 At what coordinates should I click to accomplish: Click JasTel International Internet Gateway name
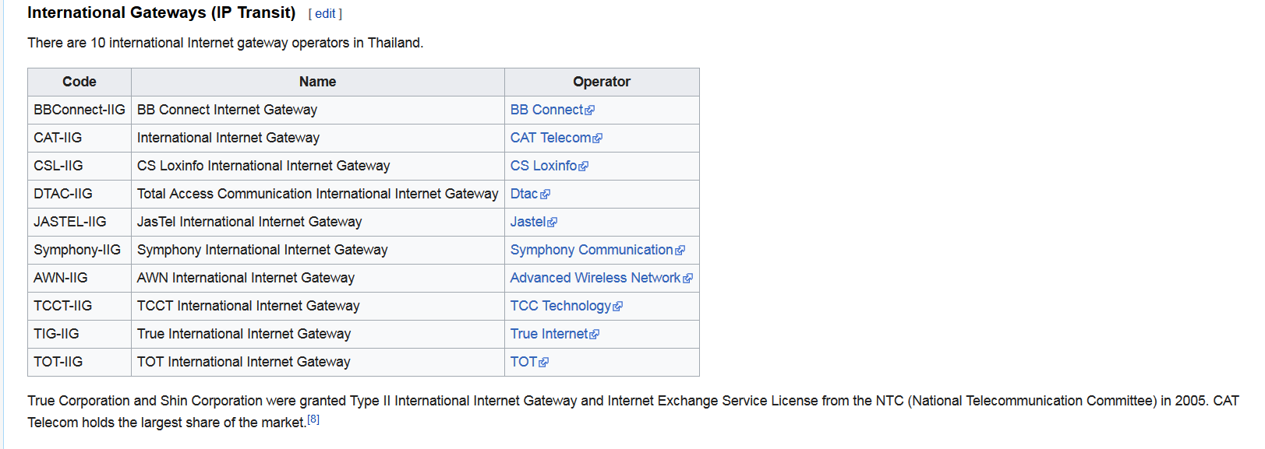point(318,222)
